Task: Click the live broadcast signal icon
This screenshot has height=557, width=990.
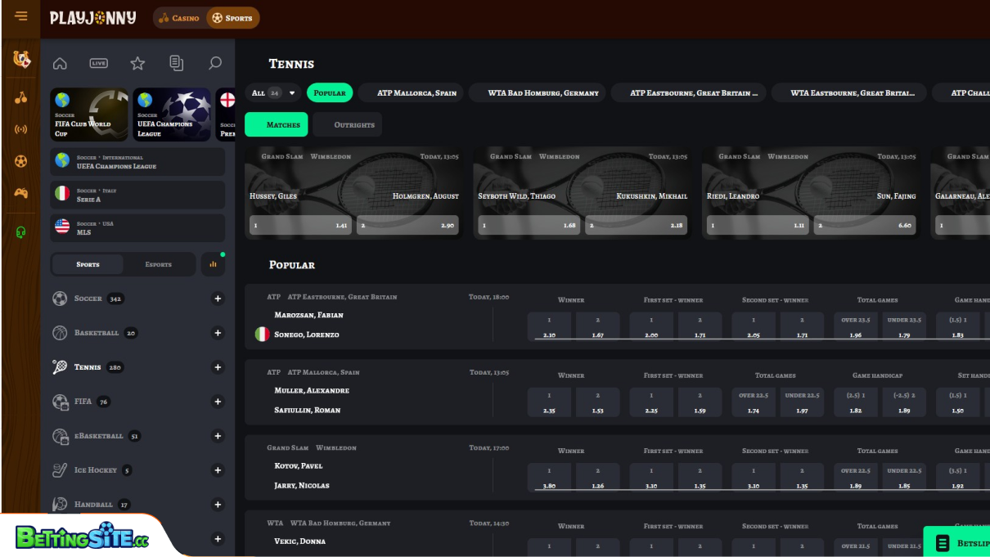Action: coord(20,128)
